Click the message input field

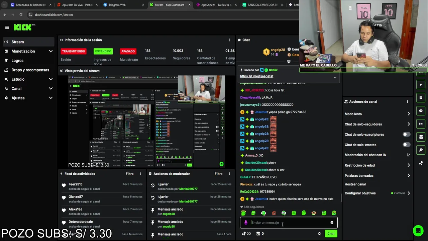coord(289,223)
